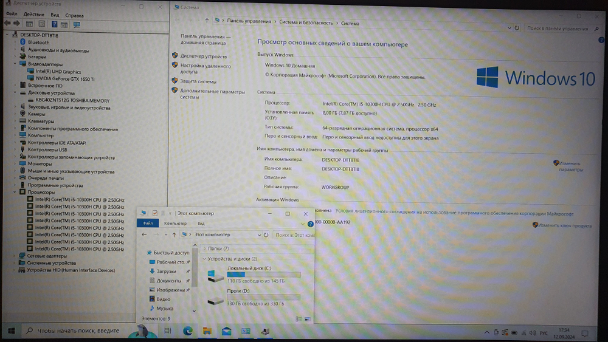Screen dimensions: 608x342
Task: Collapse the Видеоадаптеры tree node
Action: [x=15, y=64]
